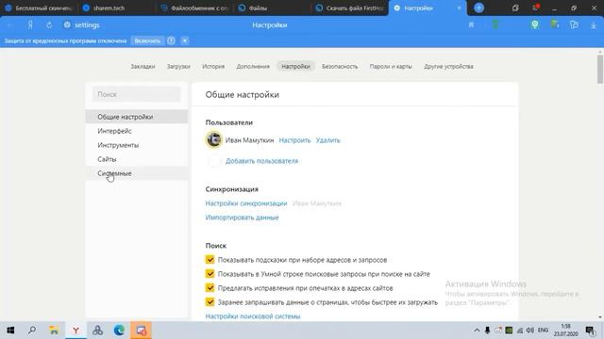Click the bookmark flag icon in address bar
604x339 pixels.
pos(471,25)
